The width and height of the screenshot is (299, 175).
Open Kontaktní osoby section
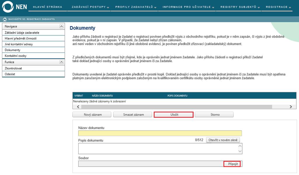tap(33, 56)
